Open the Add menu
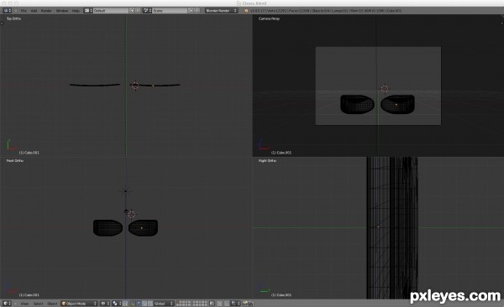Image resolution: width=504 pixels, height=307 pixels. click(x=34, y=11)
